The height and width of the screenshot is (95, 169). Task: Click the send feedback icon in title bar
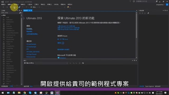(134, 1)
